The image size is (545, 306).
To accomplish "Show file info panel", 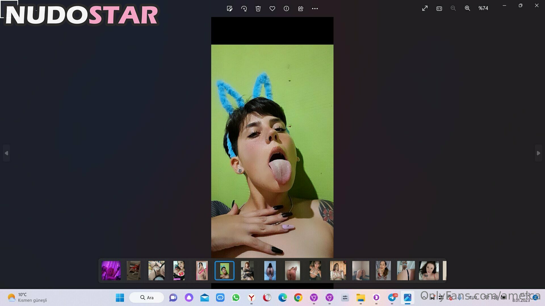I will (286, 8).
